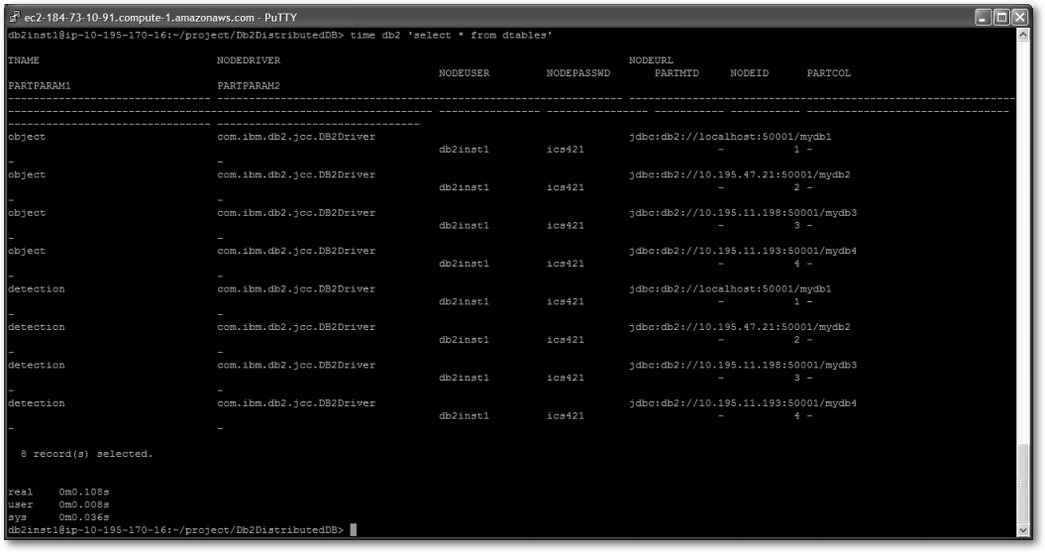Click the 'time db2 select' command text
This screenshot has width=1045, height=552.
[x=452, y=35]
